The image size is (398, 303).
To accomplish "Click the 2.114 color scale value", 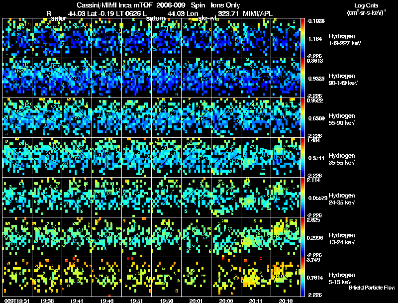I will point(313,180).
